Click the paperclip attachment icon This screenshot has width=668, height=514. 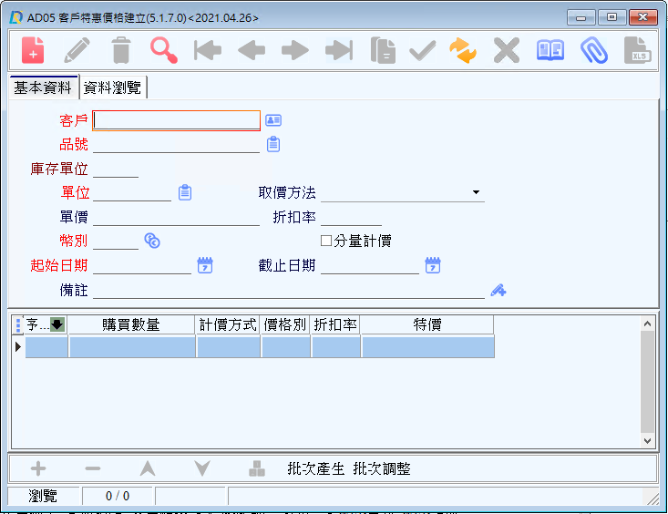(x=594, y=50)
